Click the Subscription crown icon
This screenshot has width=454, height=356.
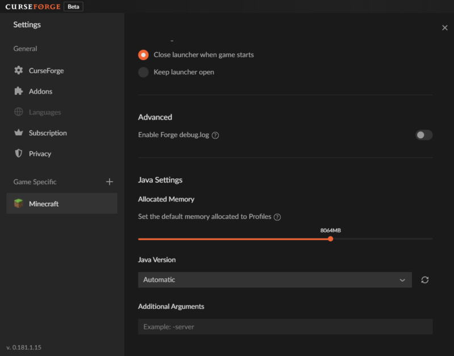(x=19, y=133)
